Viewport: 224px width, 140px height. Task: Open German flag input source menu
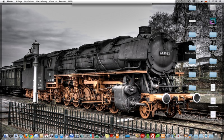tap(206, 1)
